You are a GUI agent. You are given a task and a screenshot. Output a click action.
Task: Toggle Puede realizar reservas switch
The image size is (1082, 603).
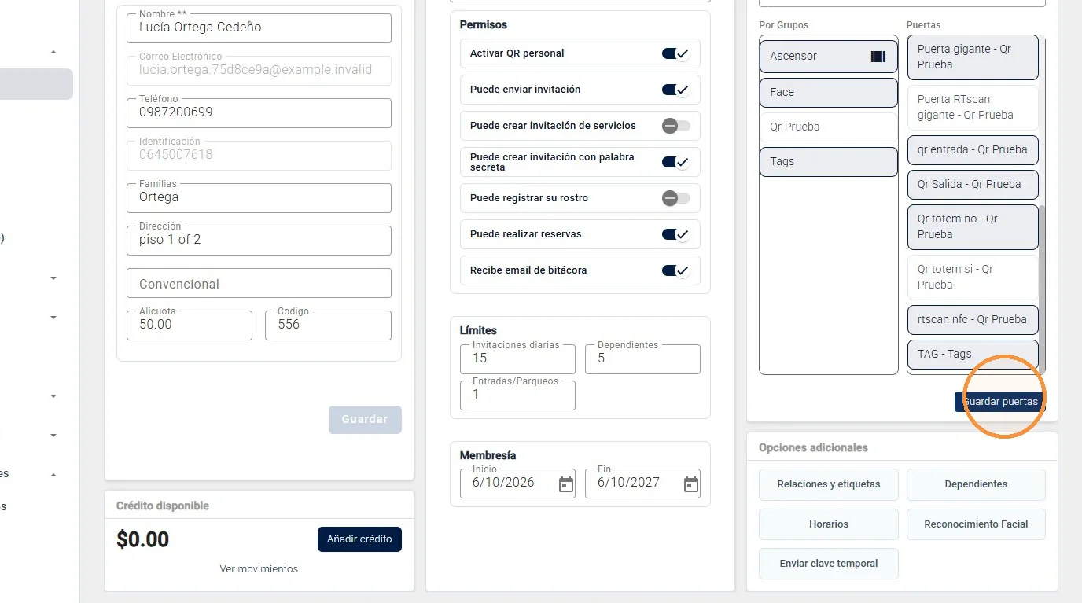pyautogui.click(x=675, y=234)
